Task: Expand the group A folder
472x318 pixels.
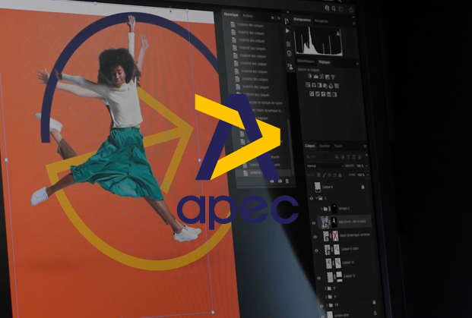Action: (x=327, y=297)
